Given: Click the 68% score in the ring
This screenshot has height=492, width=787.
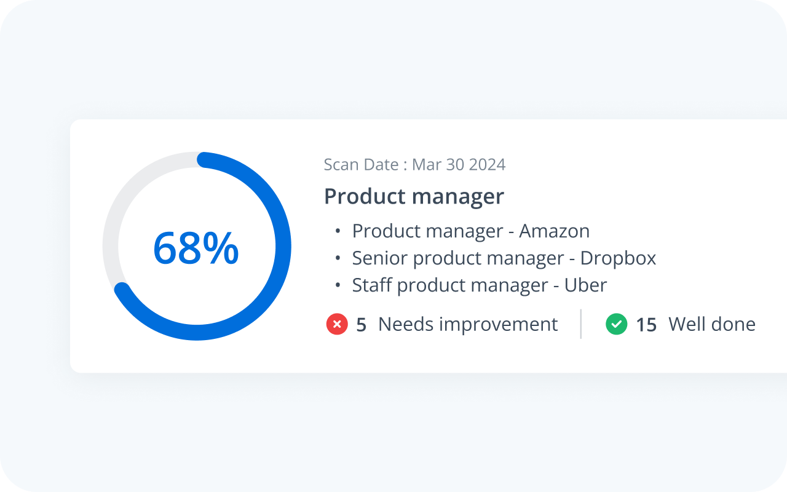Looking at the screenshot, I should click(x=196, y=248).
